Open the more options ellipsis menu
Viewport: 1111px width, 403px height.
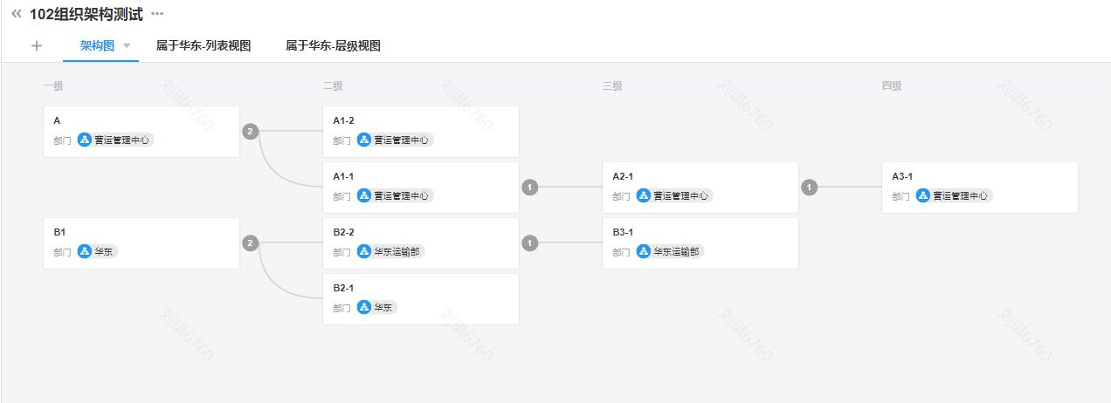pos(157,14)
